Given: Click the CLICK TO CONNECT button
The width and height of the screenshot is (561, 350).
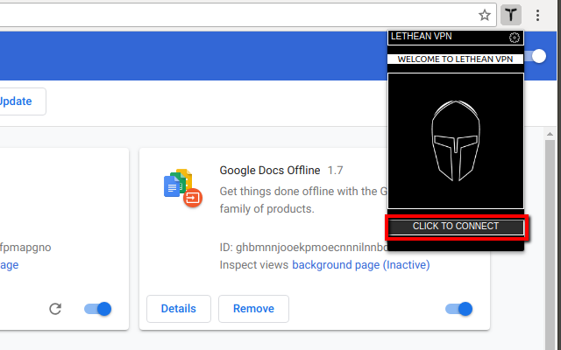Looking at the screenshot, I should (456, 227).
